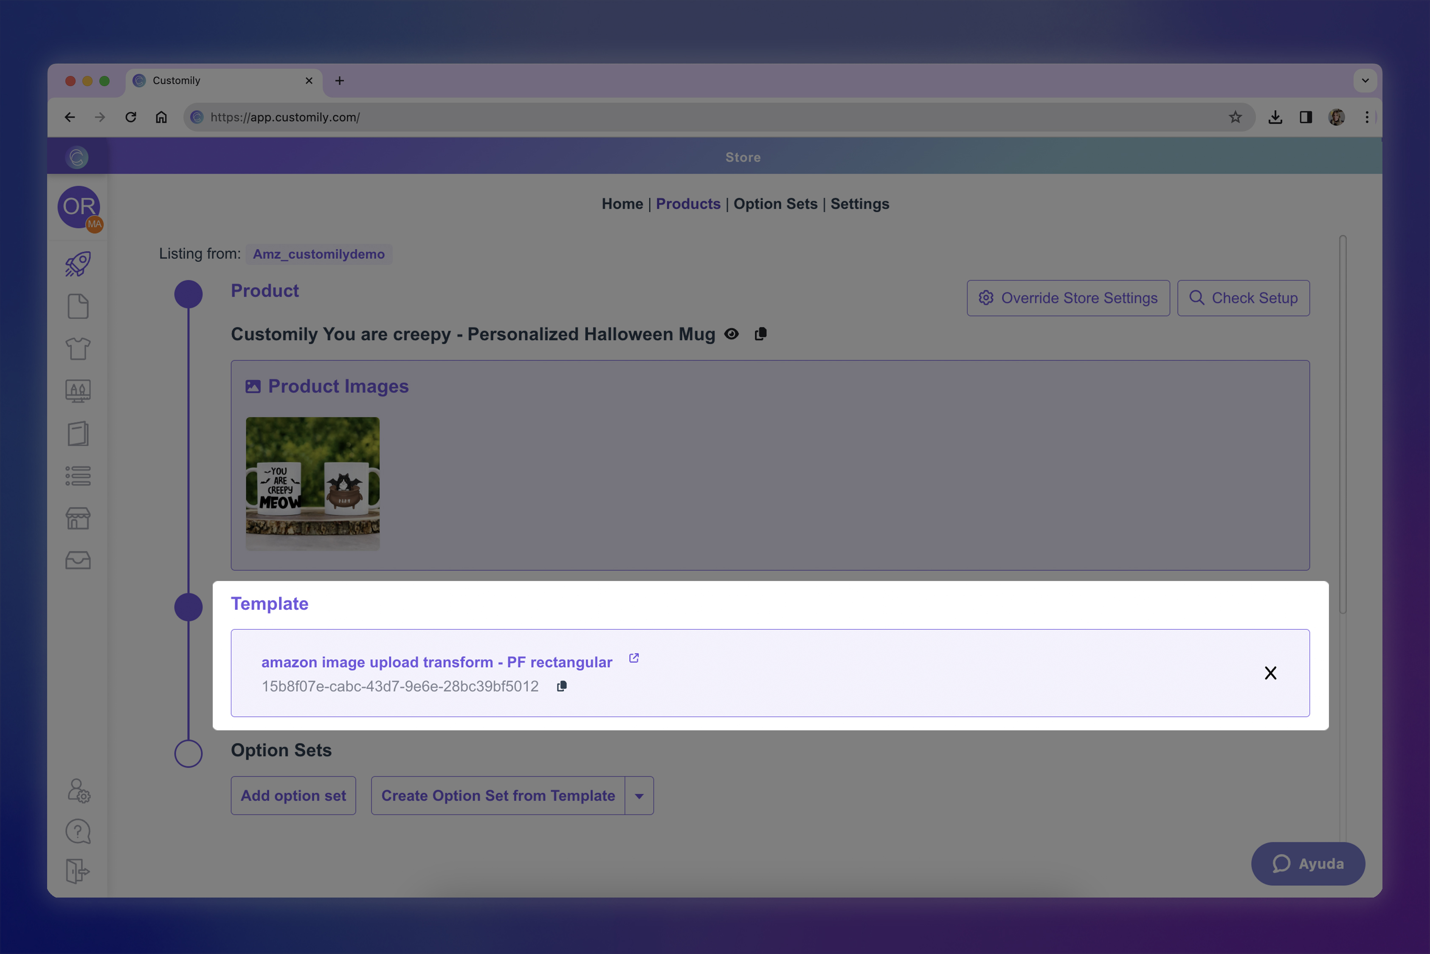Click the store shop icon in sidebar

(78, 518)
